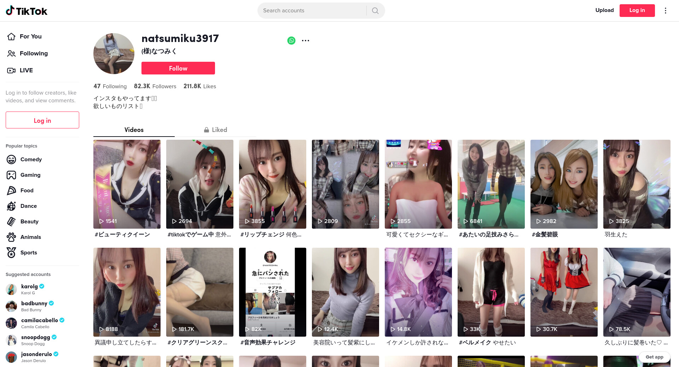Screen dimensions: 679x367
Task: Click karolg's avatar in suggested accounts
Action: (x=11, y=289)
